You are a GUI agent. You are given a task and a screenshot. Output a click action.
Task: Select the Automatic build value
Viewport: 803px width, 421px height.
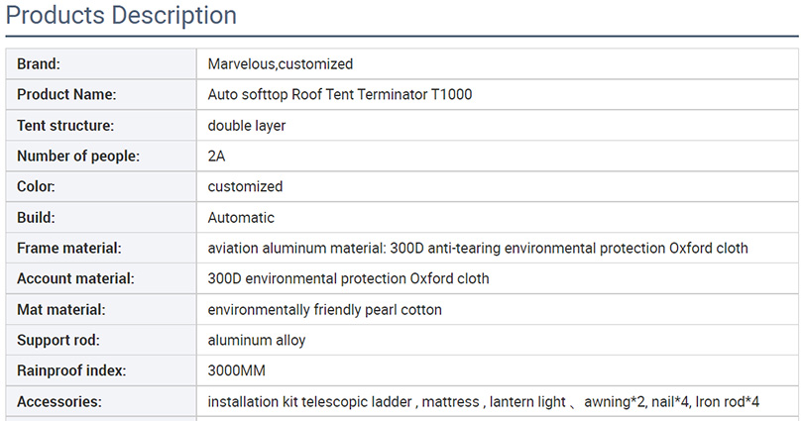click(241, 217)
